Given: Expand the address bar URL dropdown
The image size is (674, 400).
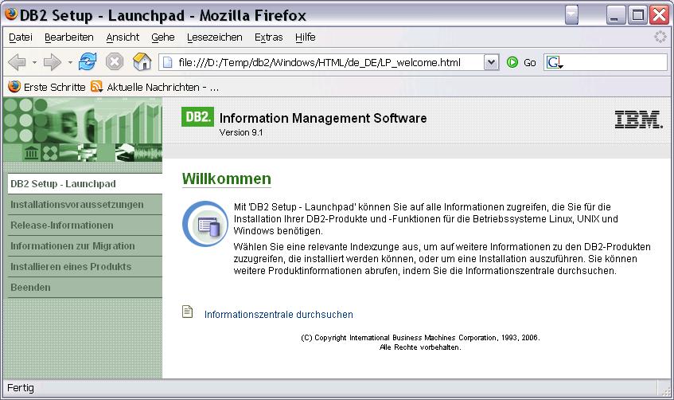Looking at the screenshot, I should [x=491, y=62].
